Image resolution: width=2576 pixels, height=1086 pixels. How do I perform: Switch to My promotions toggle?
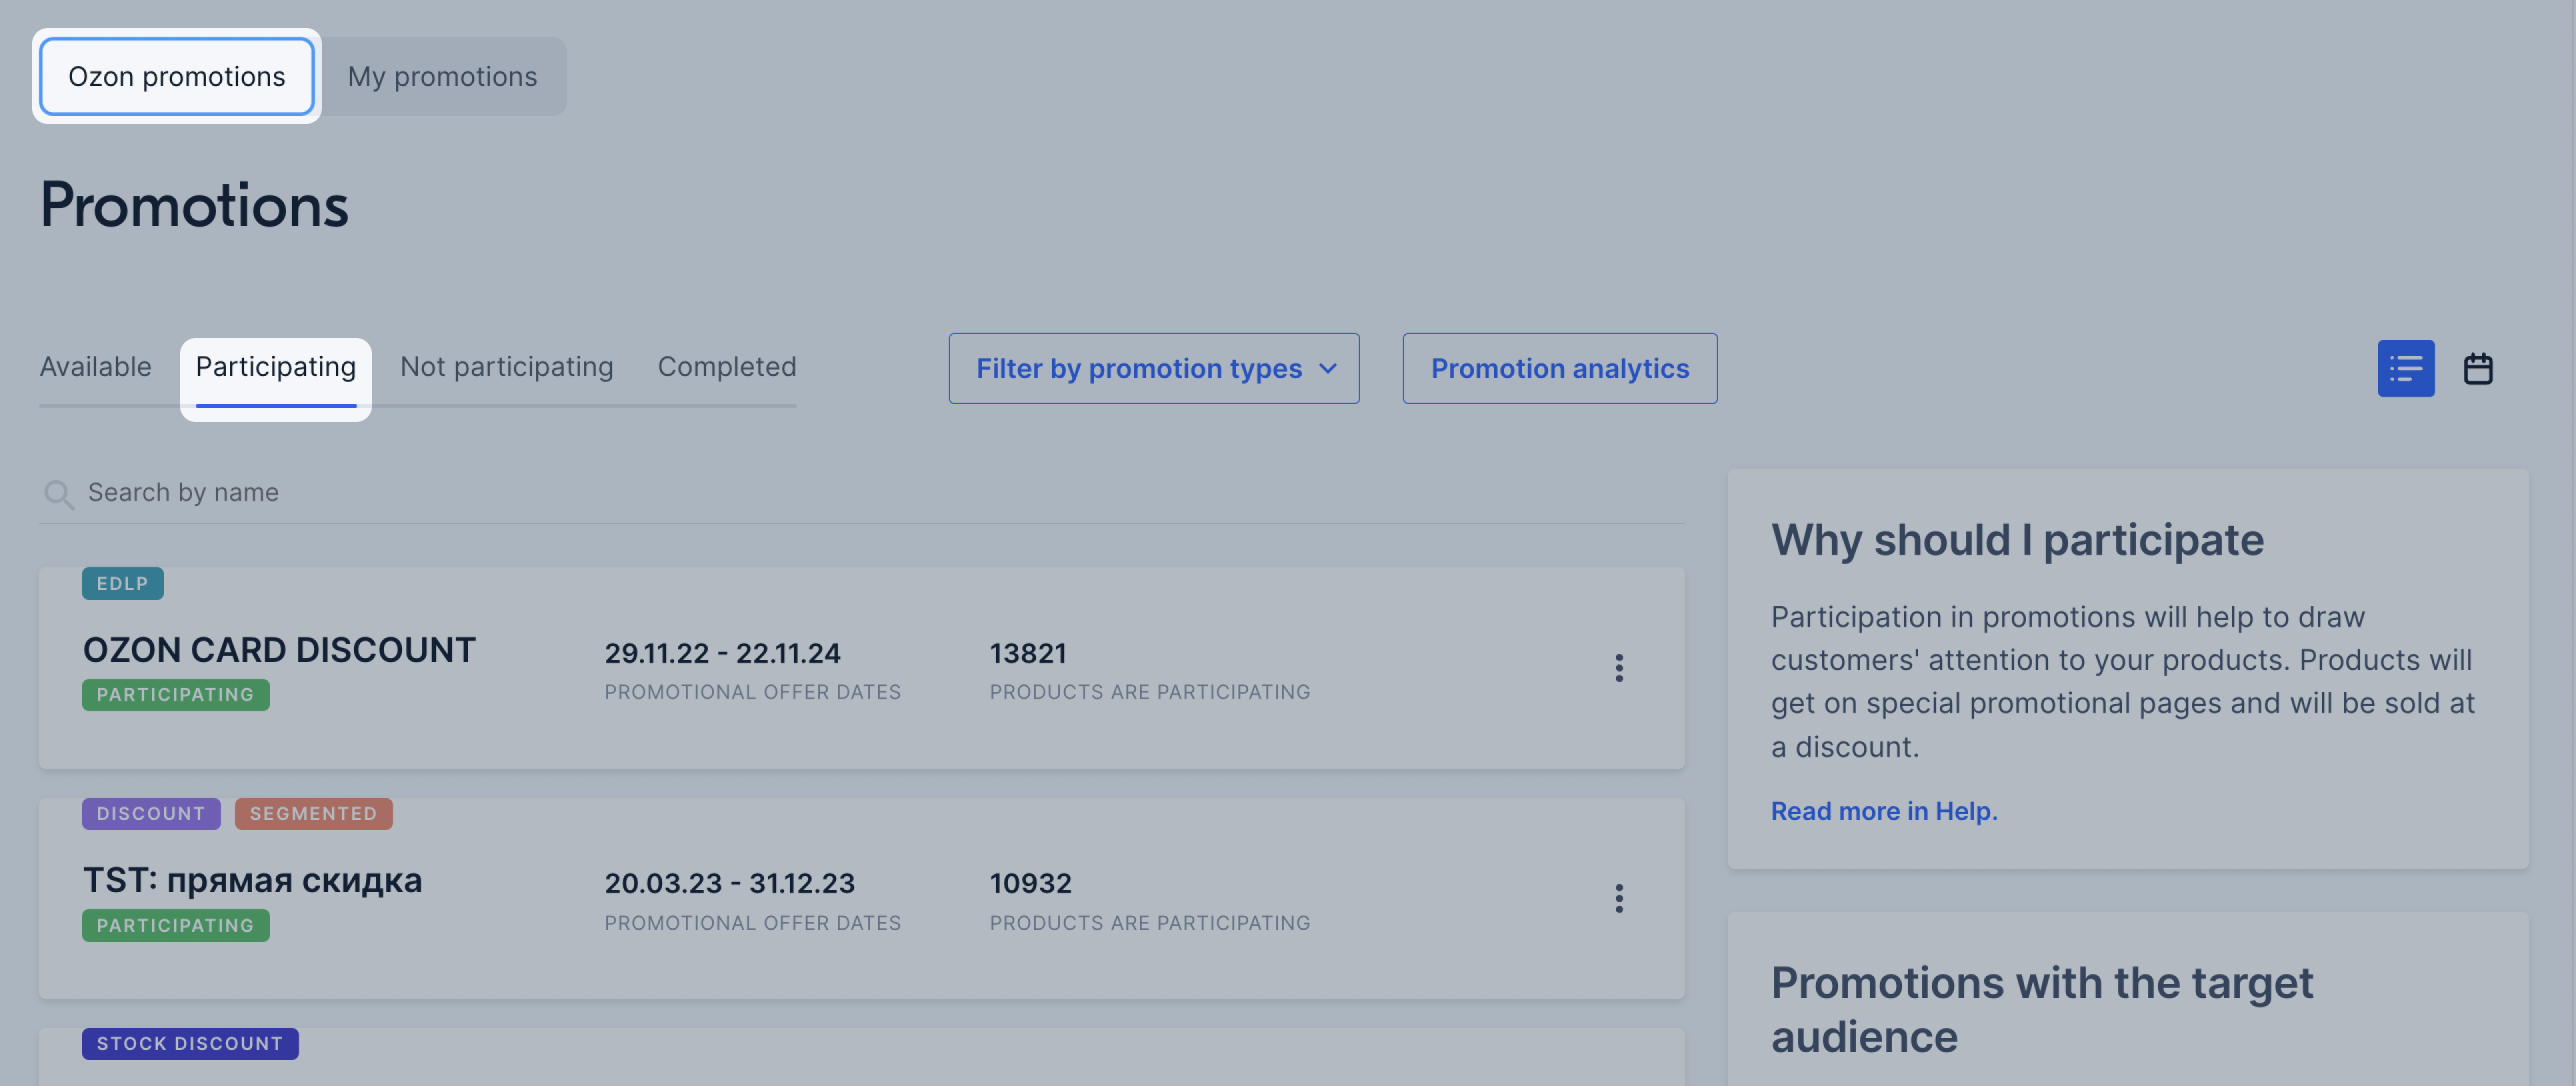point(442,77)
